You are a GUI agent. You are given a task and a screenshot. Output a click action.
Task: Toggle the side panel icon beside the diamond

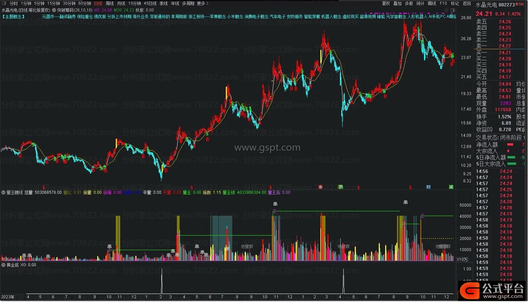pos(452,10)
